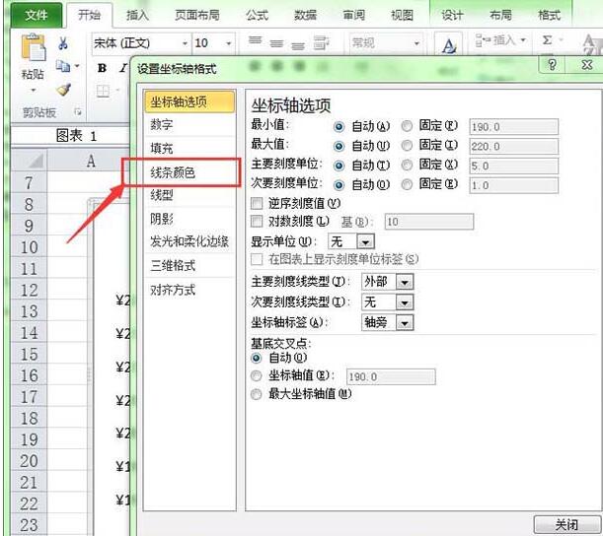Open the number format 常规 dropdown
Image resolution: width=603 pixels, height=536 pixels.
(x=416, y=43)
